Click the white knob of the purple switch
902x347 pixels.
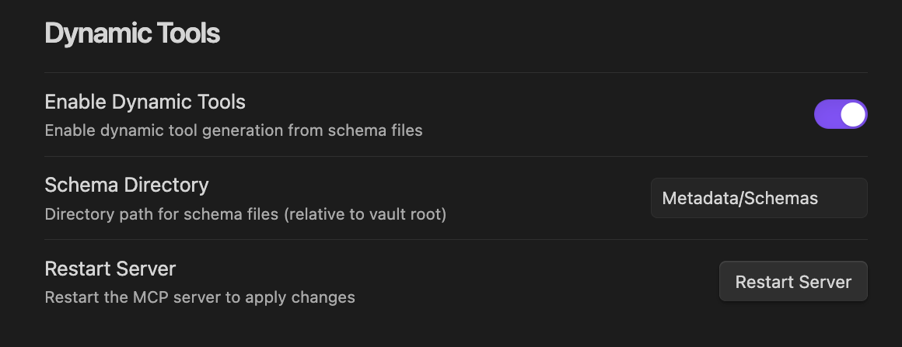853,114
